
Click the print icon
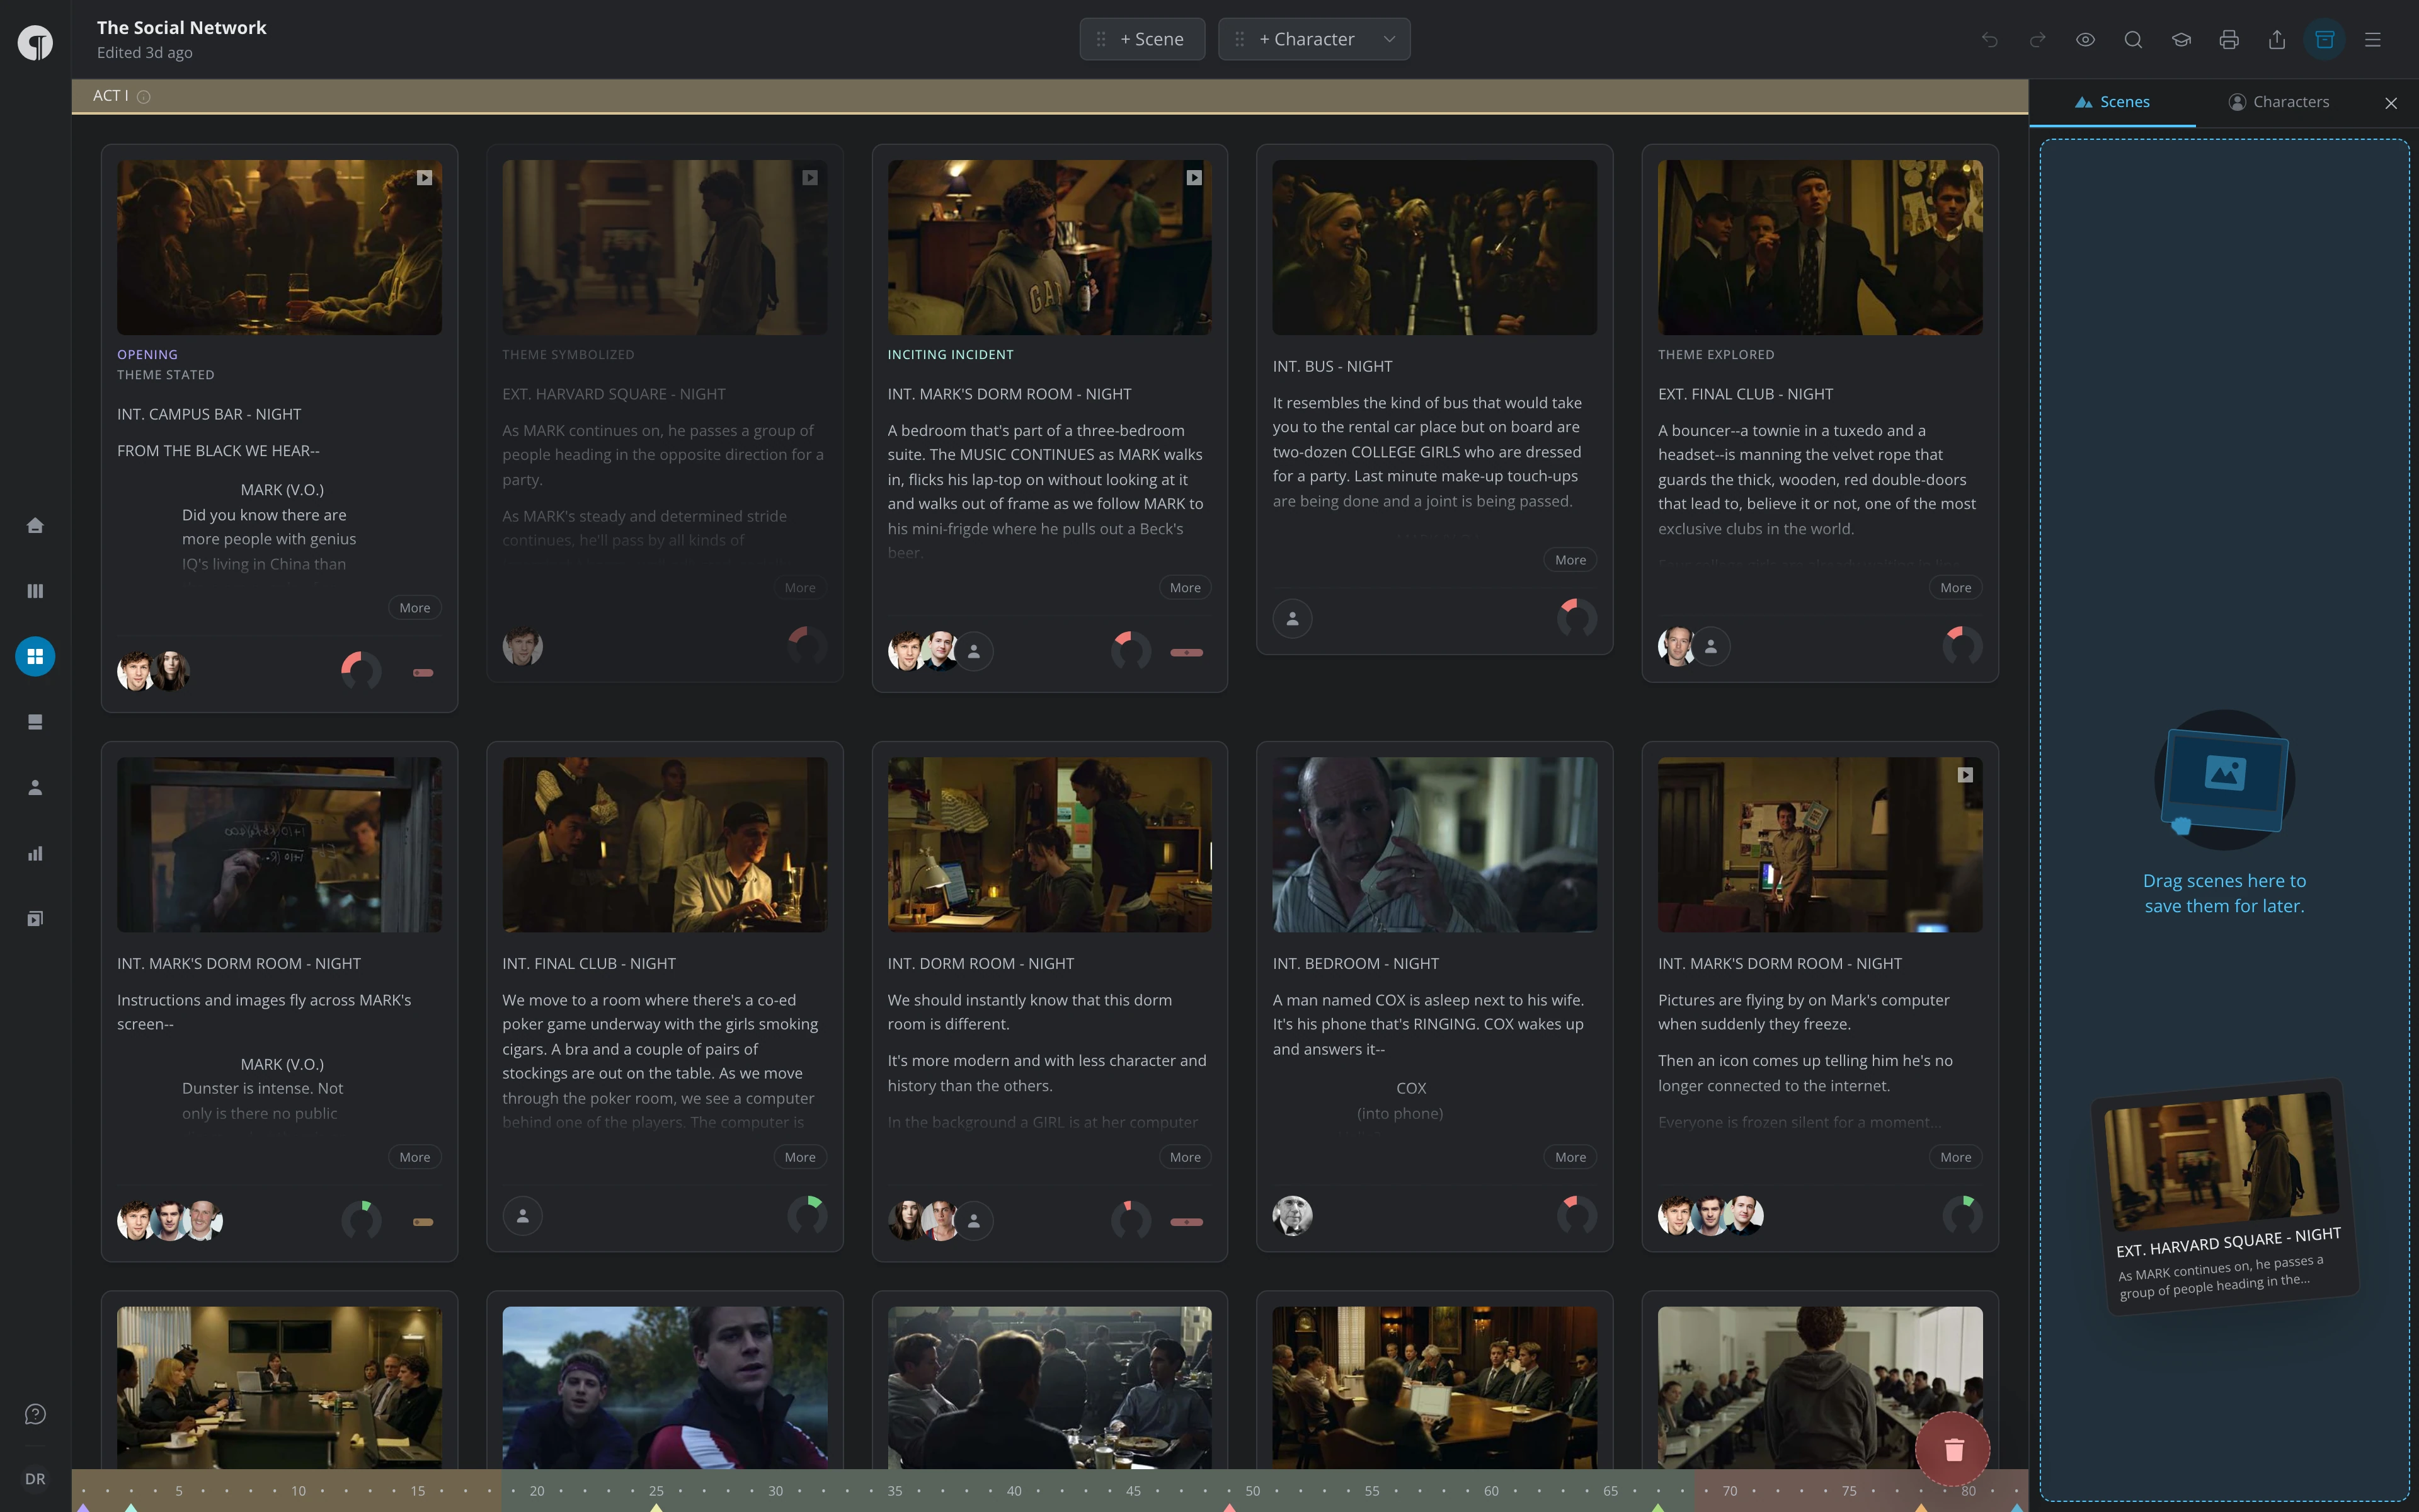pyautogui.click(x=2229, y=39)
